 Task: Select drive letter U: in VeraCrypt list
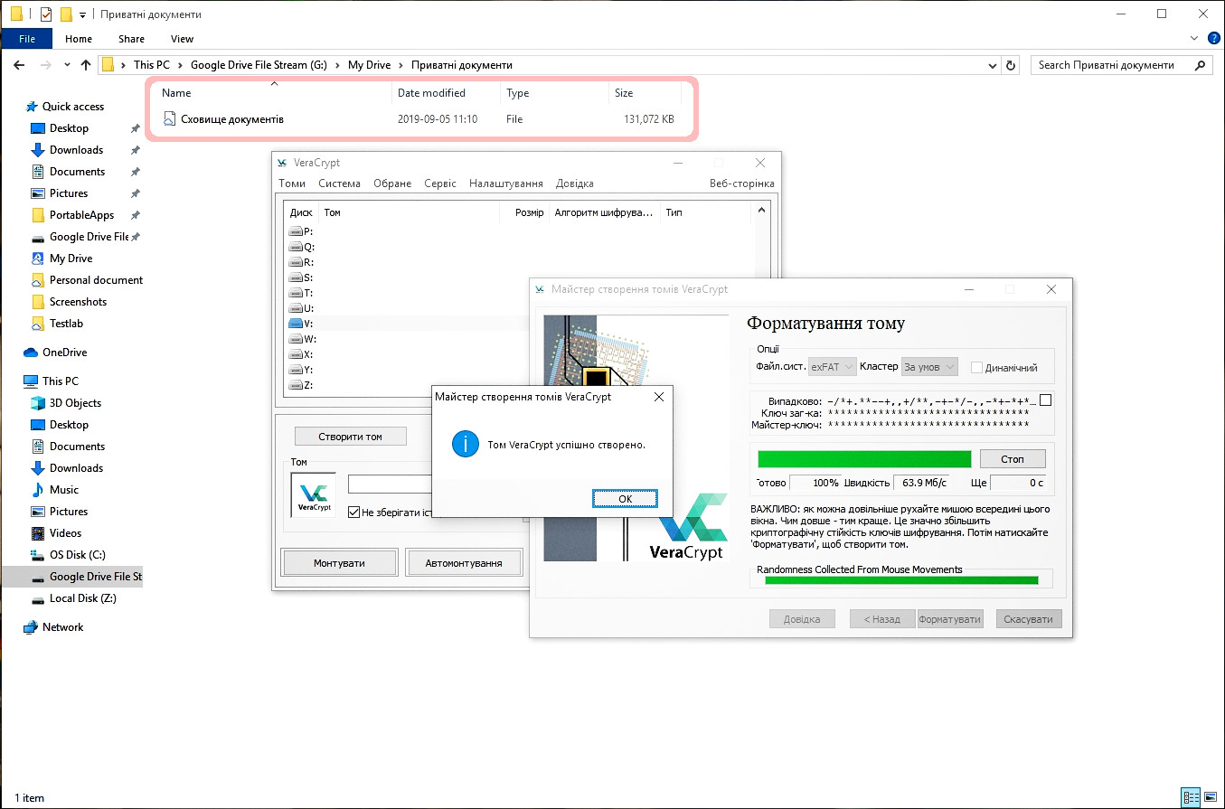click(x=301, y=308)
